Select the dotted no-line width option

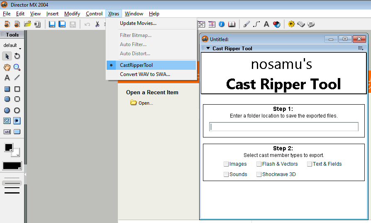click(12, 178)
